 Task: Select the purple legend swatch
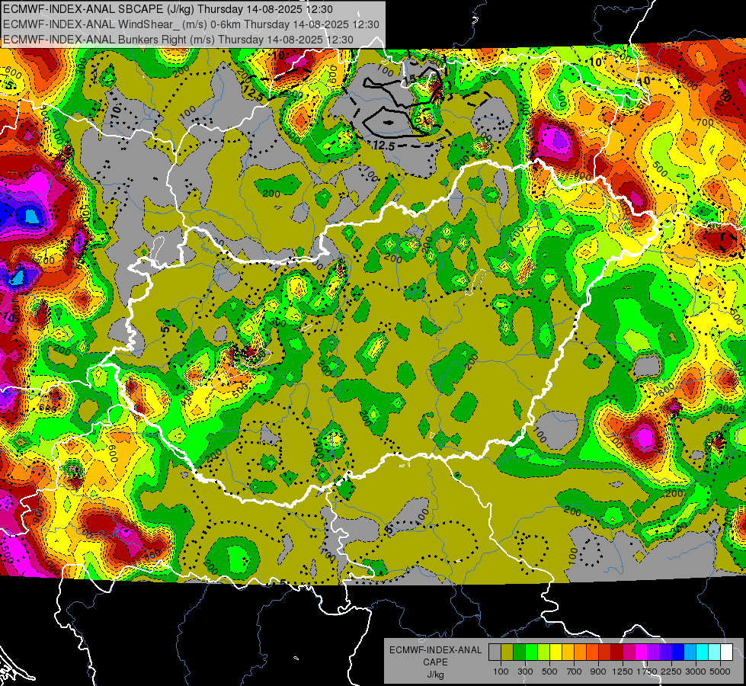654,652
